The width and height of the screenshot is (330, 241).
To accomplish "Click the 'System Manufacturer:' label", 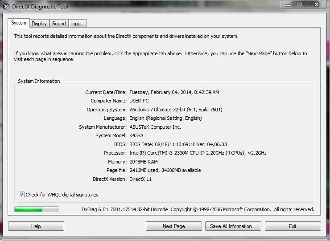I will (103, 127).
